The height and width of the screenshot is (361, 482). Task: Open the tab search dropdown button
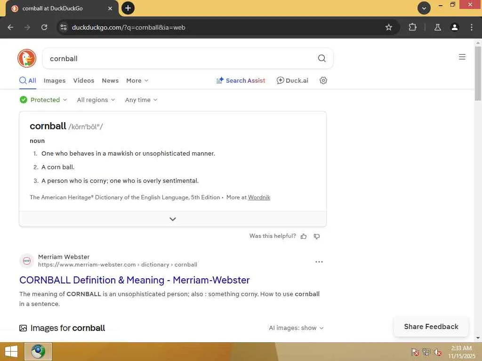(x=424, y=8)
